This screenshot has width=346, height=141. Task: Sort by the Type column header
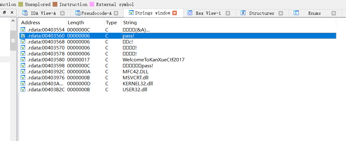(113, 22)
